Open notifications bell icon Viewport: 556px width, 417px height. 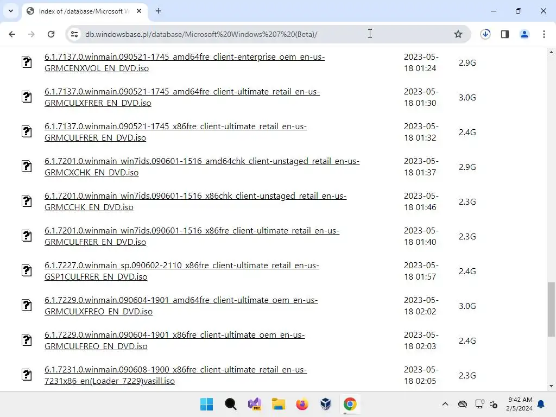[541, 404]
